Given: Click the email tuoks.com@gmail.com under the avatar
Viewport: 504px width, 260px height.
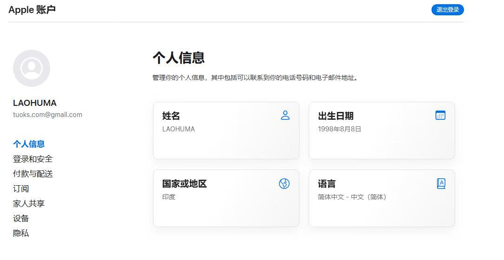Looking at the screenshot, I should [47, 115].
